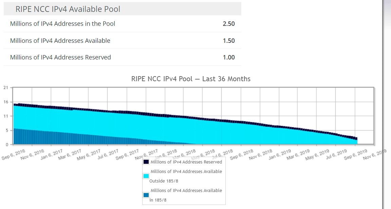Click the blue in 185/8 legend swatch
The image size is (391, 209).
(146, 195)
